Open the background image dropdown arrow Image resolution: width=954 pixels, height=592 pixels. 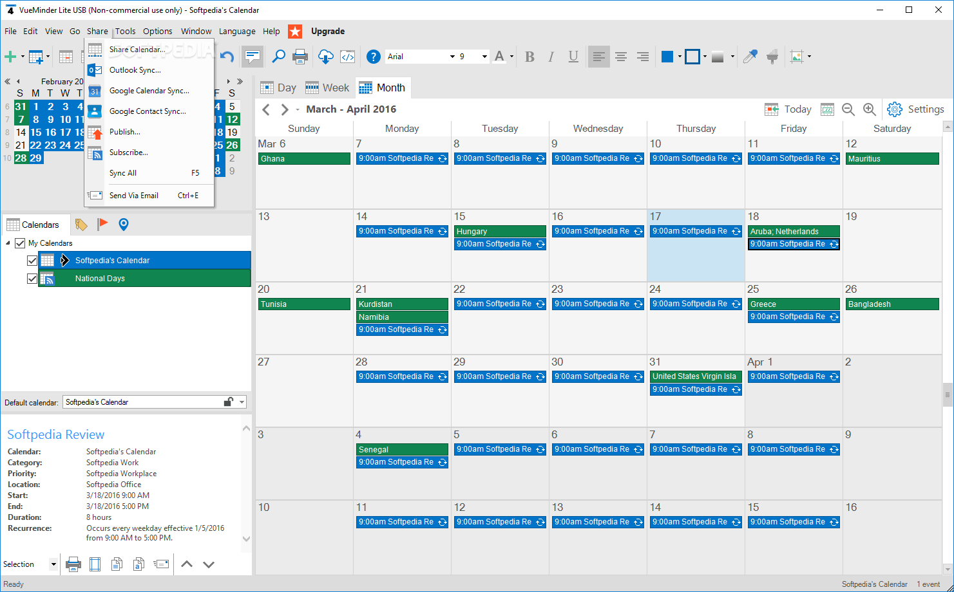(x=809, y=57)
